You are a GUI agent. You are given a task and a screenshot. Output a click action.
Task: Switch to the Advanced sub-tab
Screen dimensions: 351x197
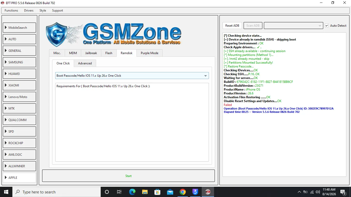coord(85,63)
